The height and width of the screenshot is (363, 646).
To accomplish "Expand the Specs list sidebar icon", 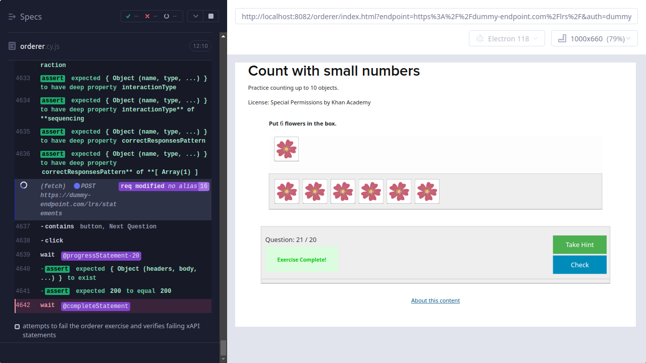I will pos(13,17).
